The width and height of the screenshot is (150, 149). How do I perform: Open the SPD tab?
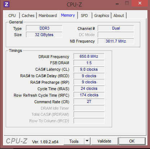[84, 16]
